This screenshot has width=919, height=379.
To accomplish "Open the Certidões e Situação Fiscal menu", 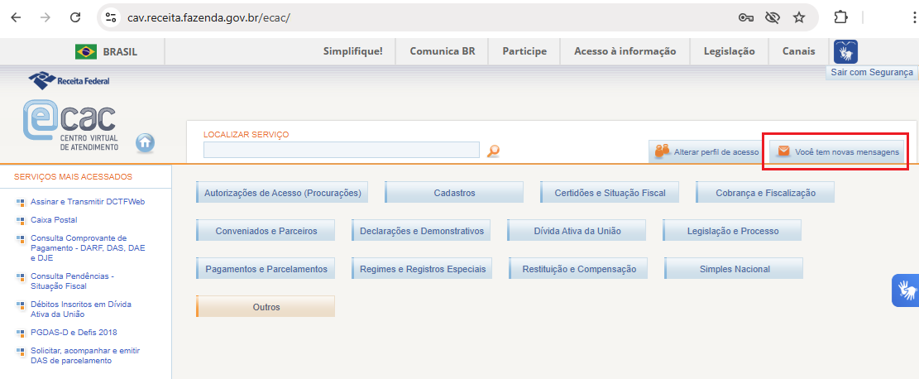I will tap(610, 193).
